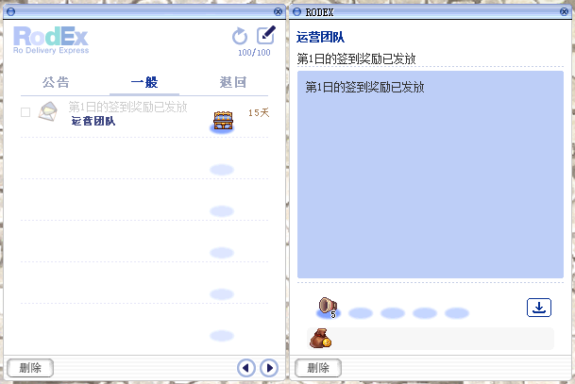Close the mailbox list window
The width and height of the screenshot is (575, 384).
point(278,11)
